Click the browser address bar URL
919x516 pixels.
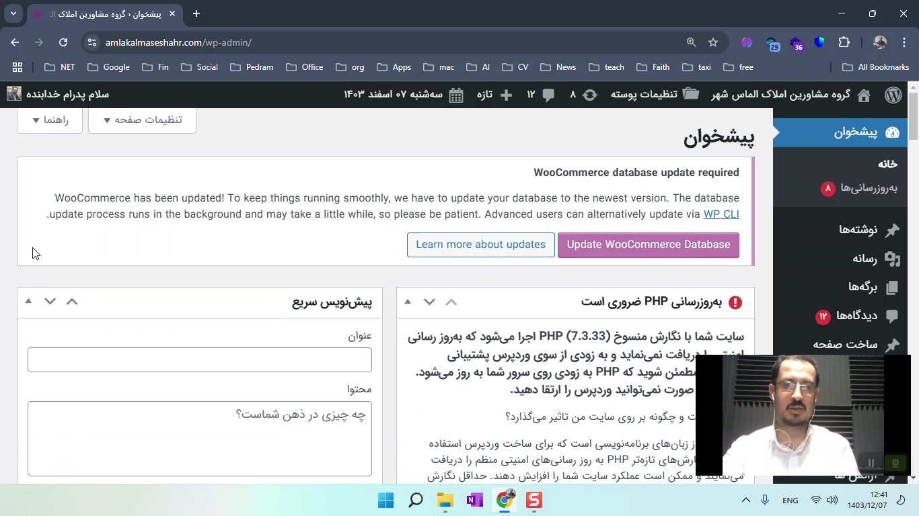178,42
